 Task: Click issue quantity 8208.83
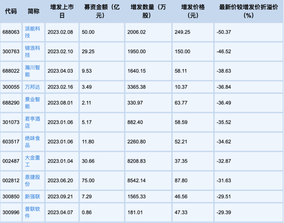point(136,161)
